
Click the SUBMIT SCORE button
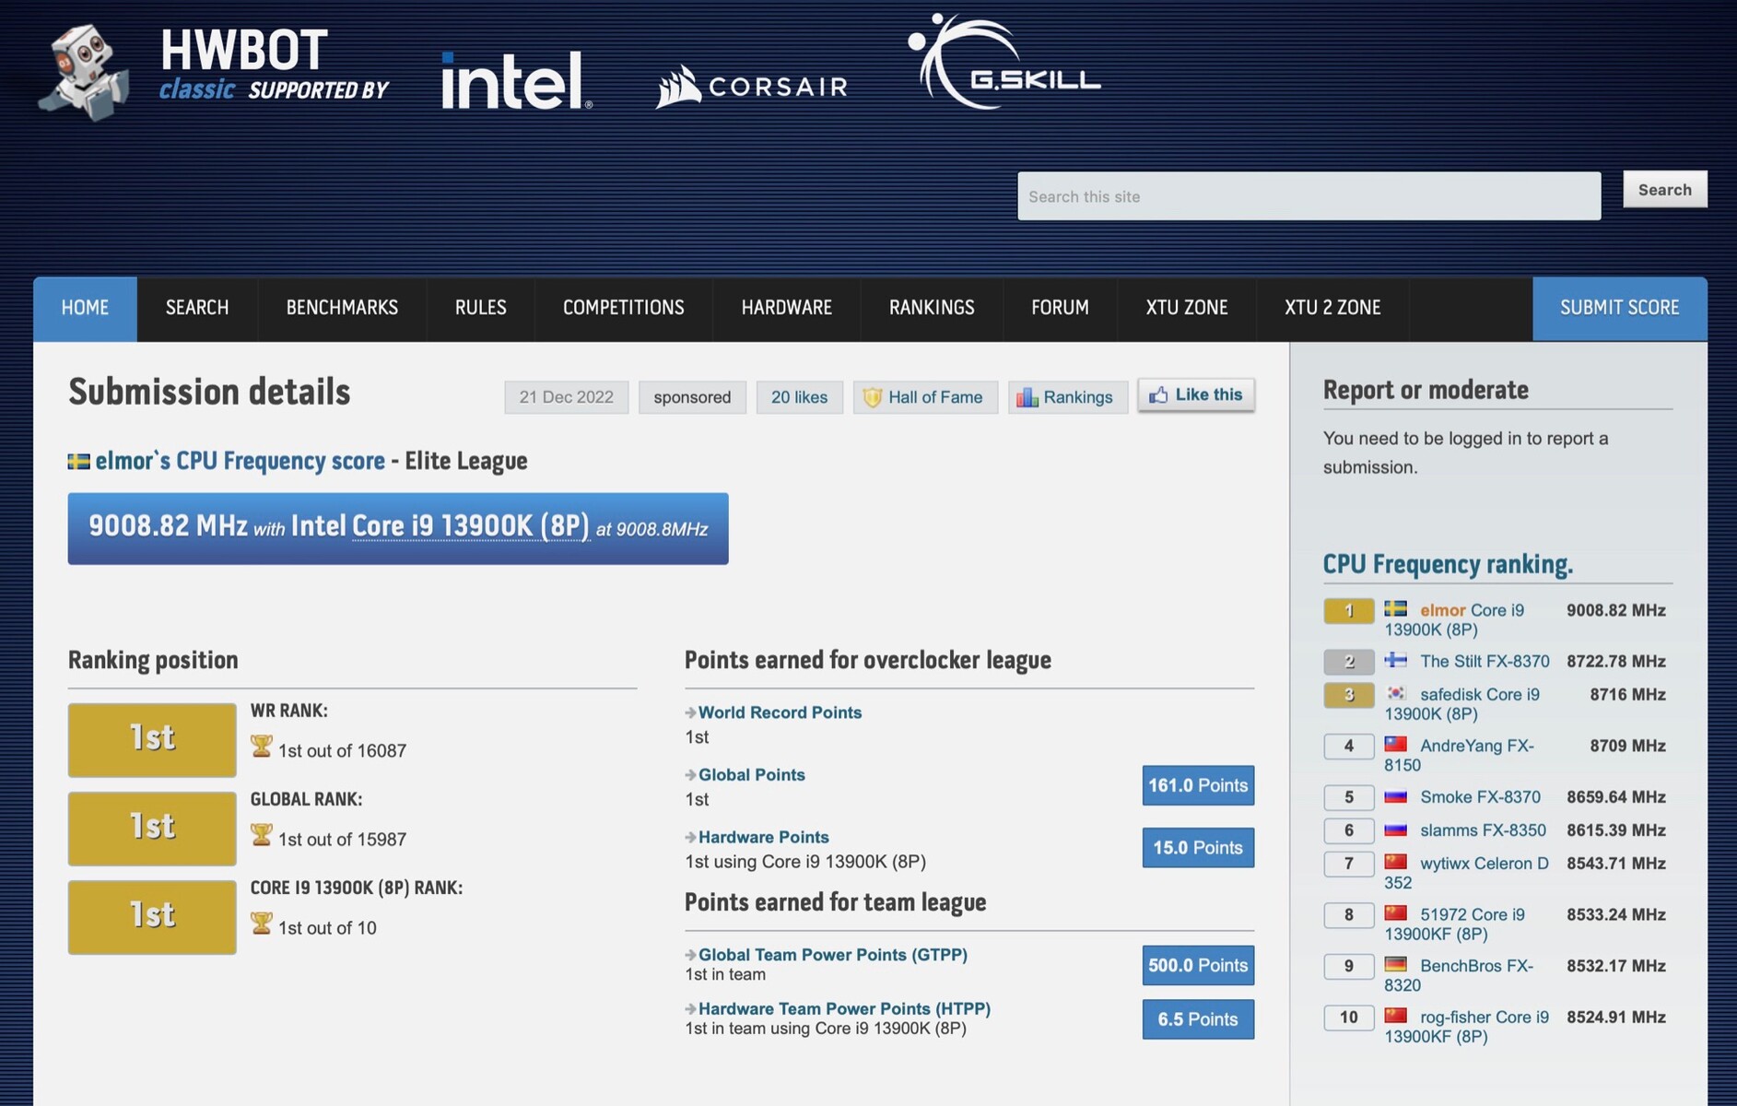[x=1620, y=309]
